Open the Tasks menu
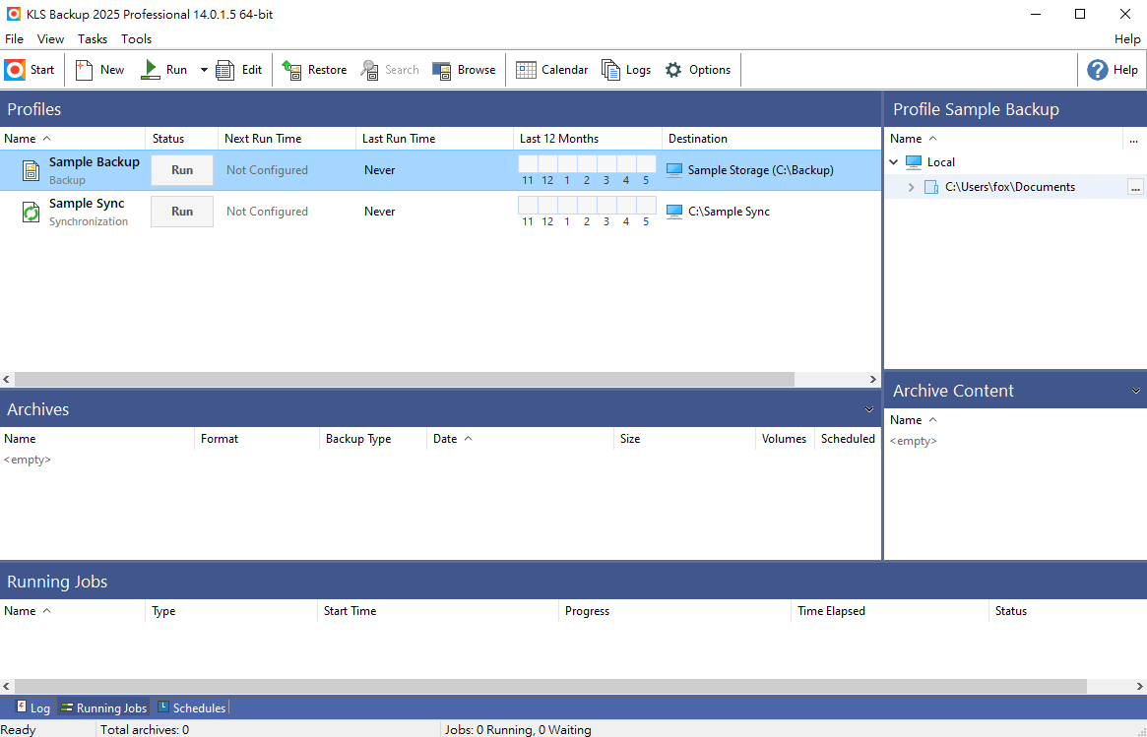 tap(93, 38)
